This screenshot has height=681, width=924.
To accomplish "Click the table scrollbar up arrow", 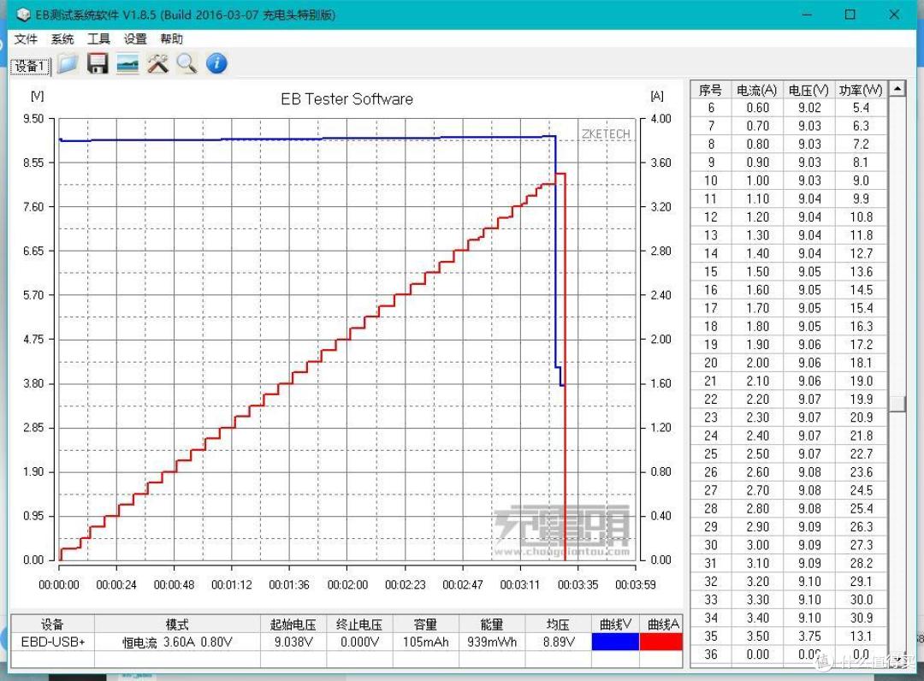I will point(897,89).
